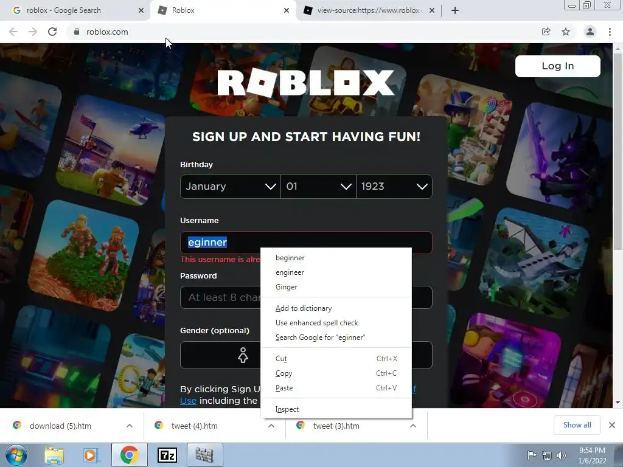Close the roblox - Google Search tab

click(141, 10)
